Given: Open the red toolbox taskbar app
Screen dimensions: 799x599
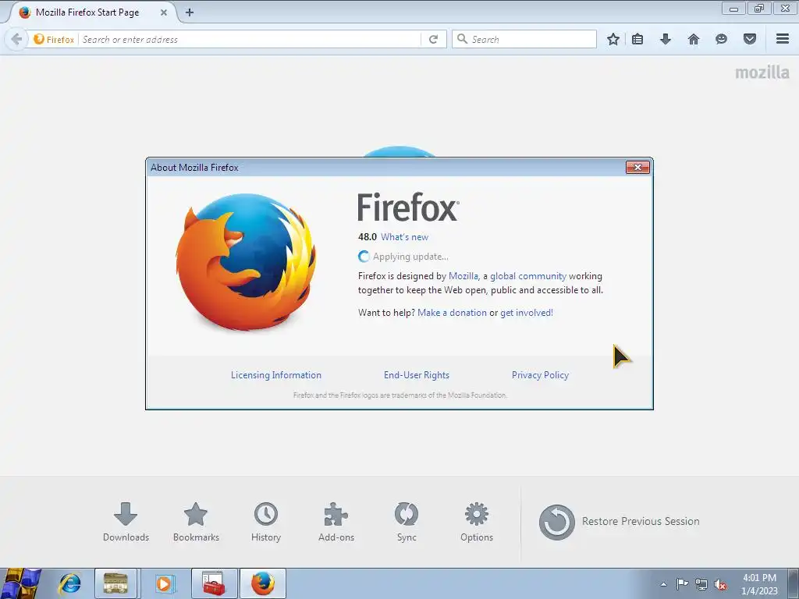Looking at the screenshot, I should click(214, 583).
